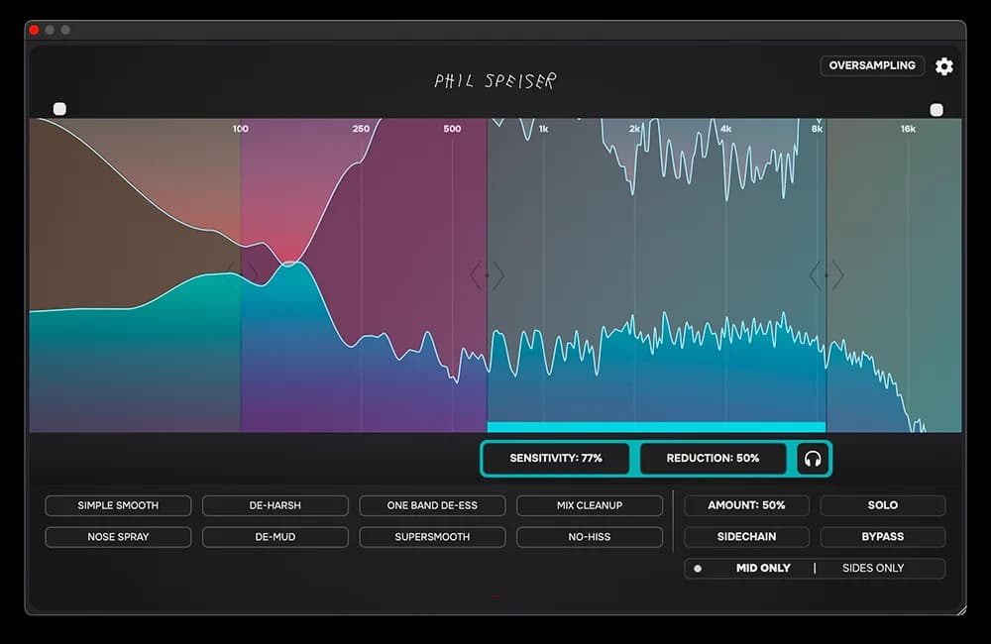Viewport: 991px width, 644px height.
Task: Click the window resize grip corner icon
Action: (x=961, y=610)
